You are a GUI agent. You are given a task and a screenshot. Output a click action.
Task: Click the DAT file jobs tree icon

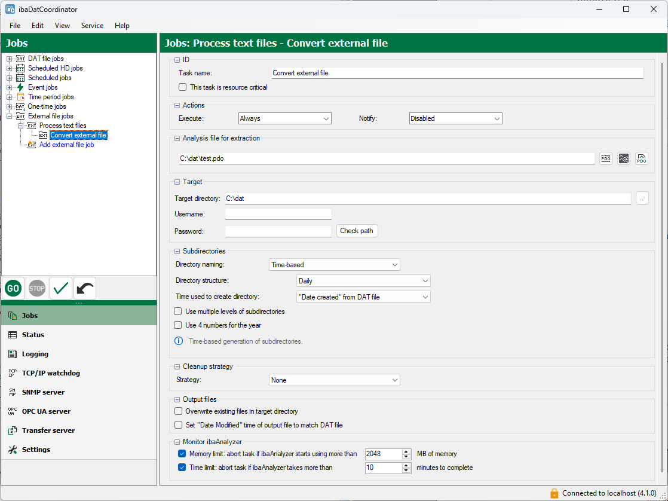click(20, 59)
